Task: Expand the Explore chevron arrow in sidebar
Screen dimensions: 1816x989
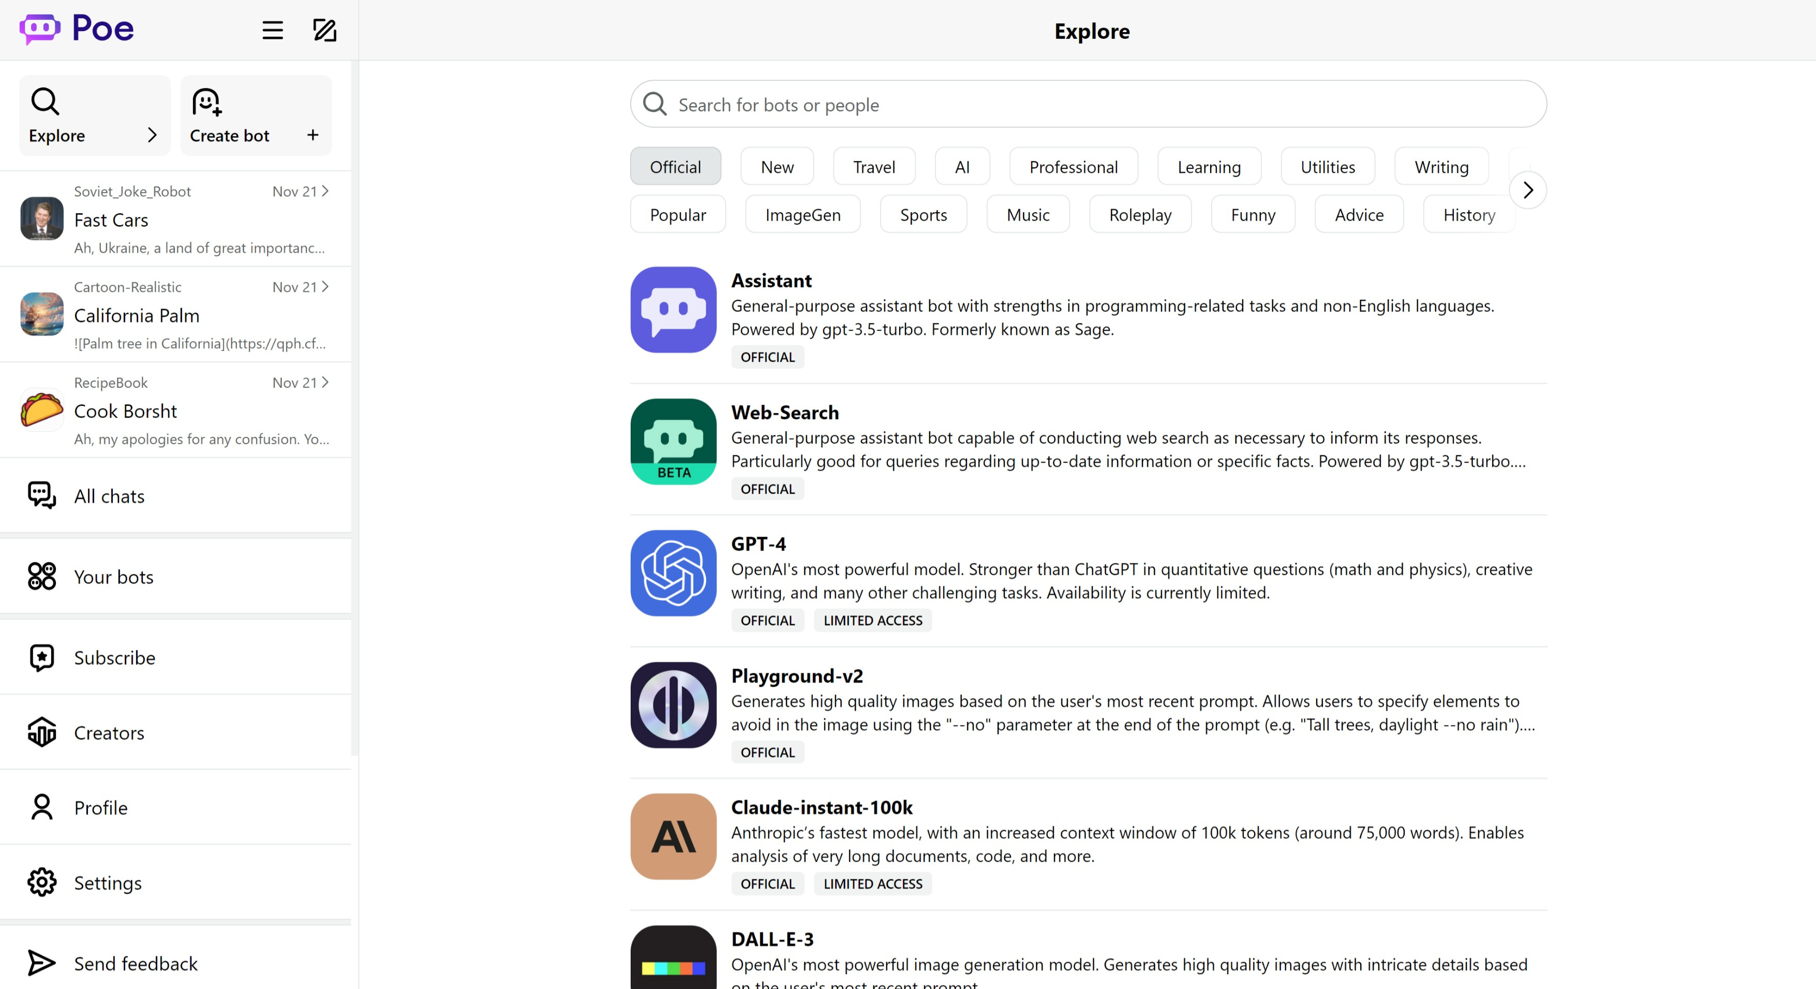Action: pyautogui.click(x=152, y=135)
